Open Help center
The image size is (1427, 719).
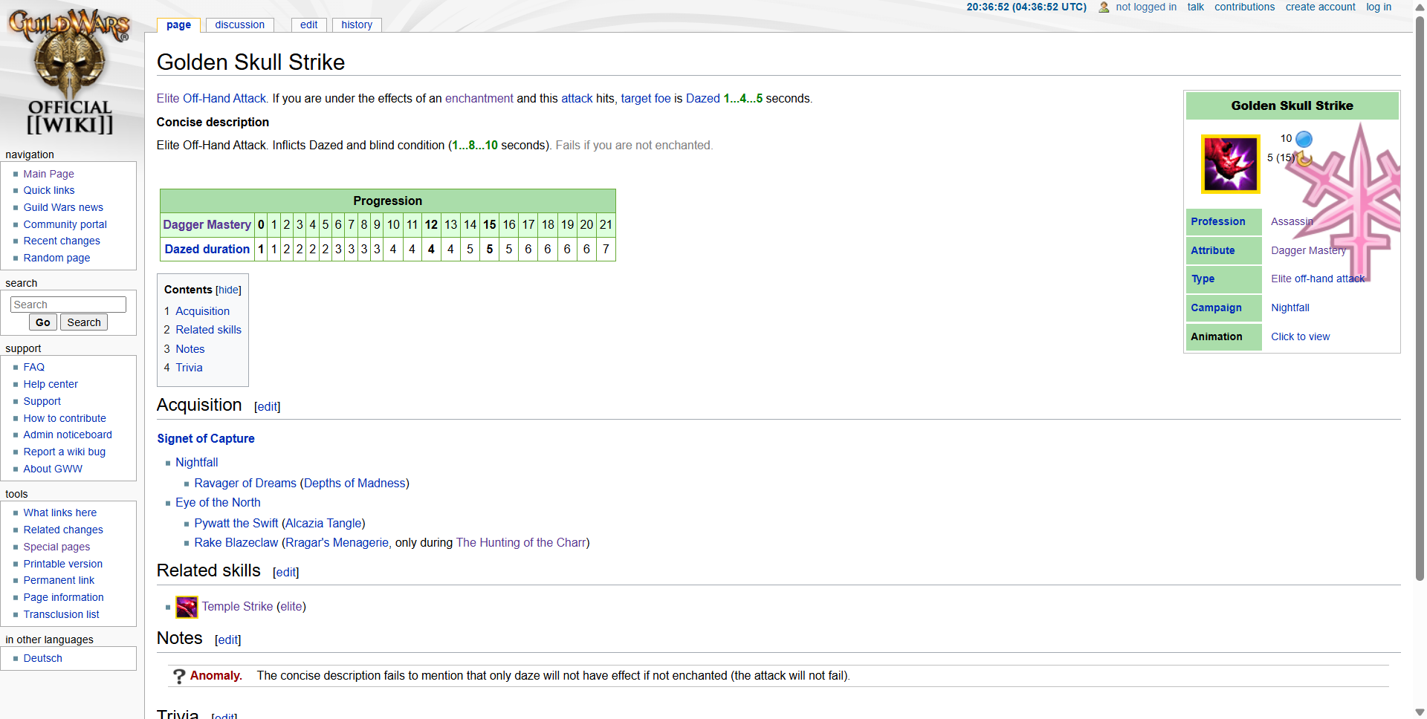[51, 384]
